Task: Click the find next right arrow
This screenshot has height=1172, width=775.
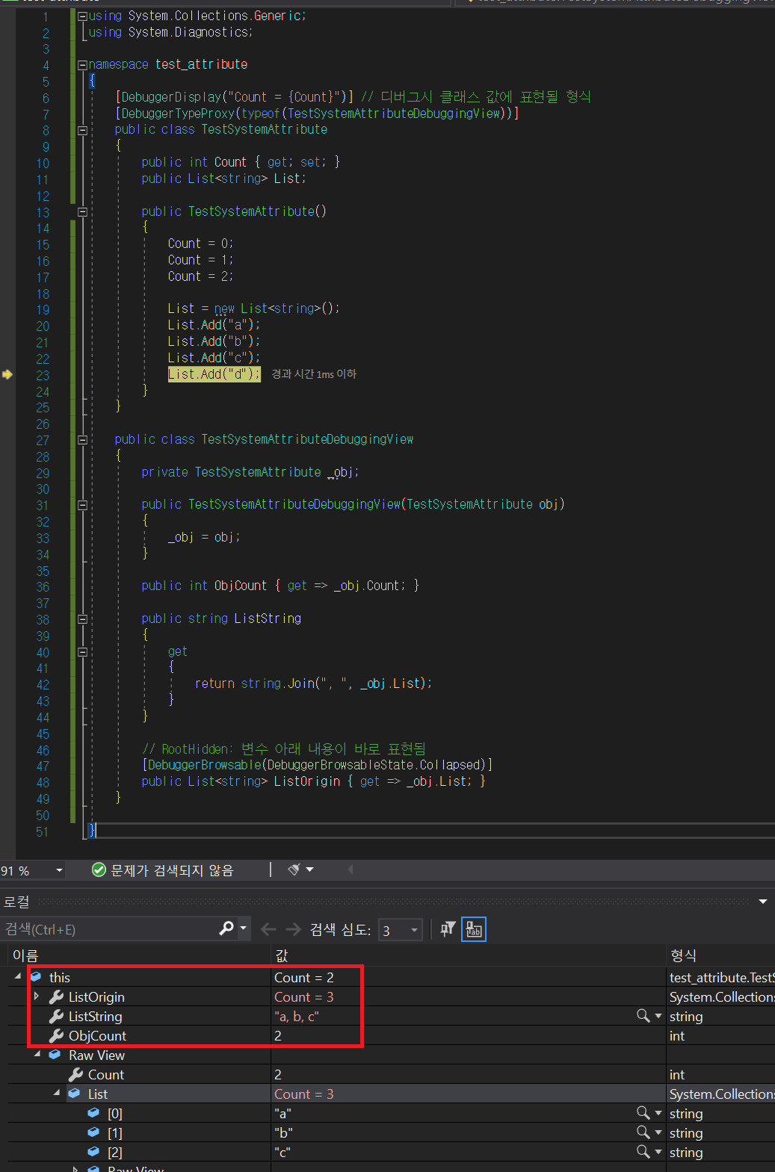Action: click(x=294, y=929)
